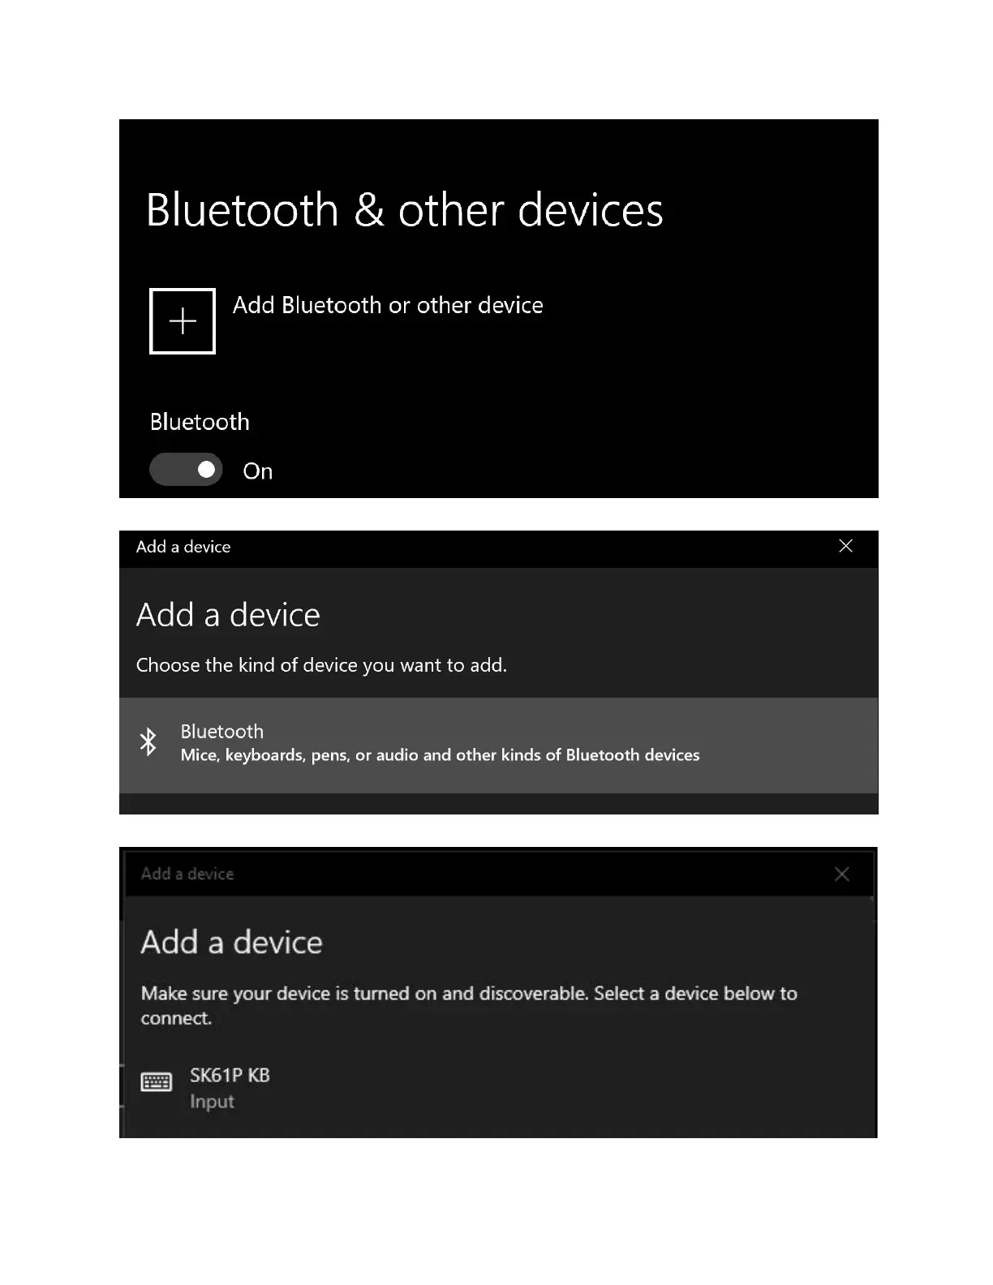The image size is (993, 1285).
Task: Click the Bluetooth symbol icon in device list
Action: pyautogui.click(x=148, y=742)
